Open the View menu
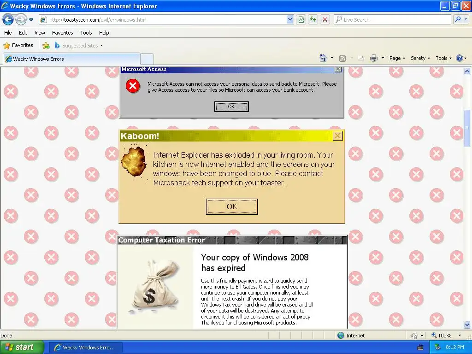This screenshot has width=472, height=354. (x=40, y=33)
